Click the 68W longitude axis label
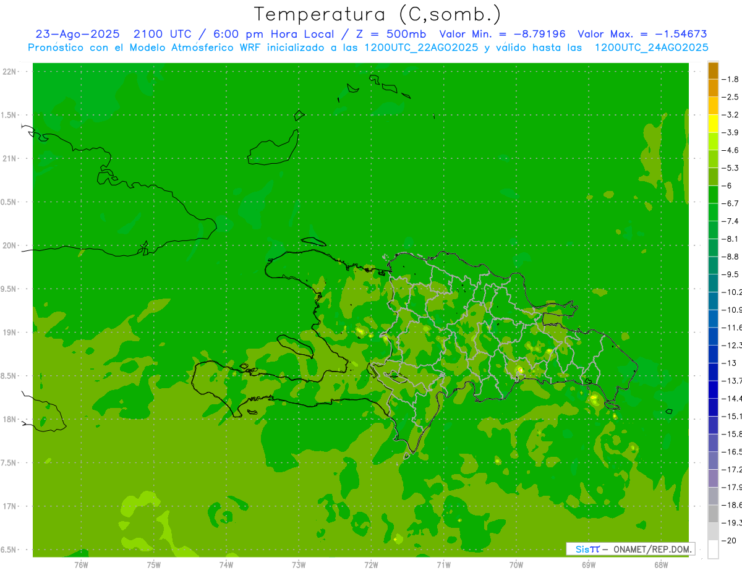Image resolution: width=742 pixels, height=573 pixels. pos(661,564)
